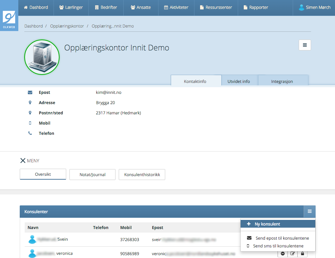
Task: Toggle the Konsulenter panel hamburger menu
Action: click(x=310, y=211)
